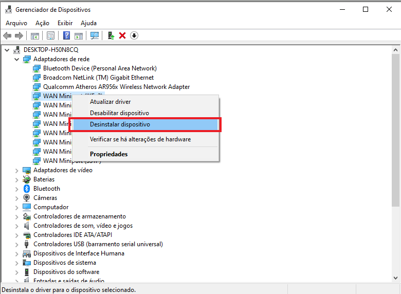Open the Exibir menu
Viewport: 401px width, 294px height.
65,23
